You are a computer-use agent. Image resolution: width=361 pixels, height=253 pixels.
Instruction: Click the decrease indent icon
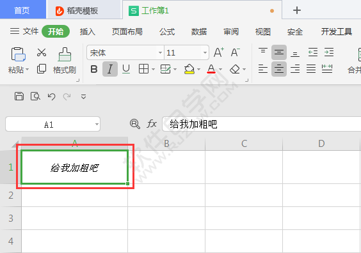pyautogui.click(x=313, y=52)
